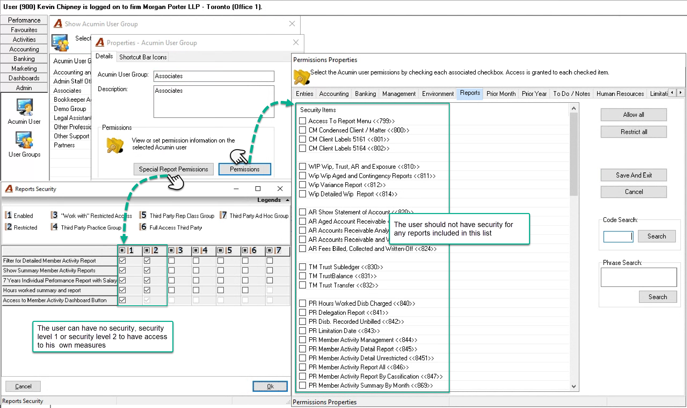Close the Properties - Acumin User Group dialog

coord(296,42)
